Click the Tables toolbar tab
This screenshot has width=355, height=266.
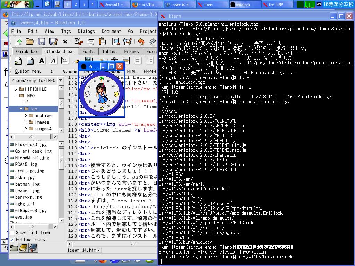(109, 51)
